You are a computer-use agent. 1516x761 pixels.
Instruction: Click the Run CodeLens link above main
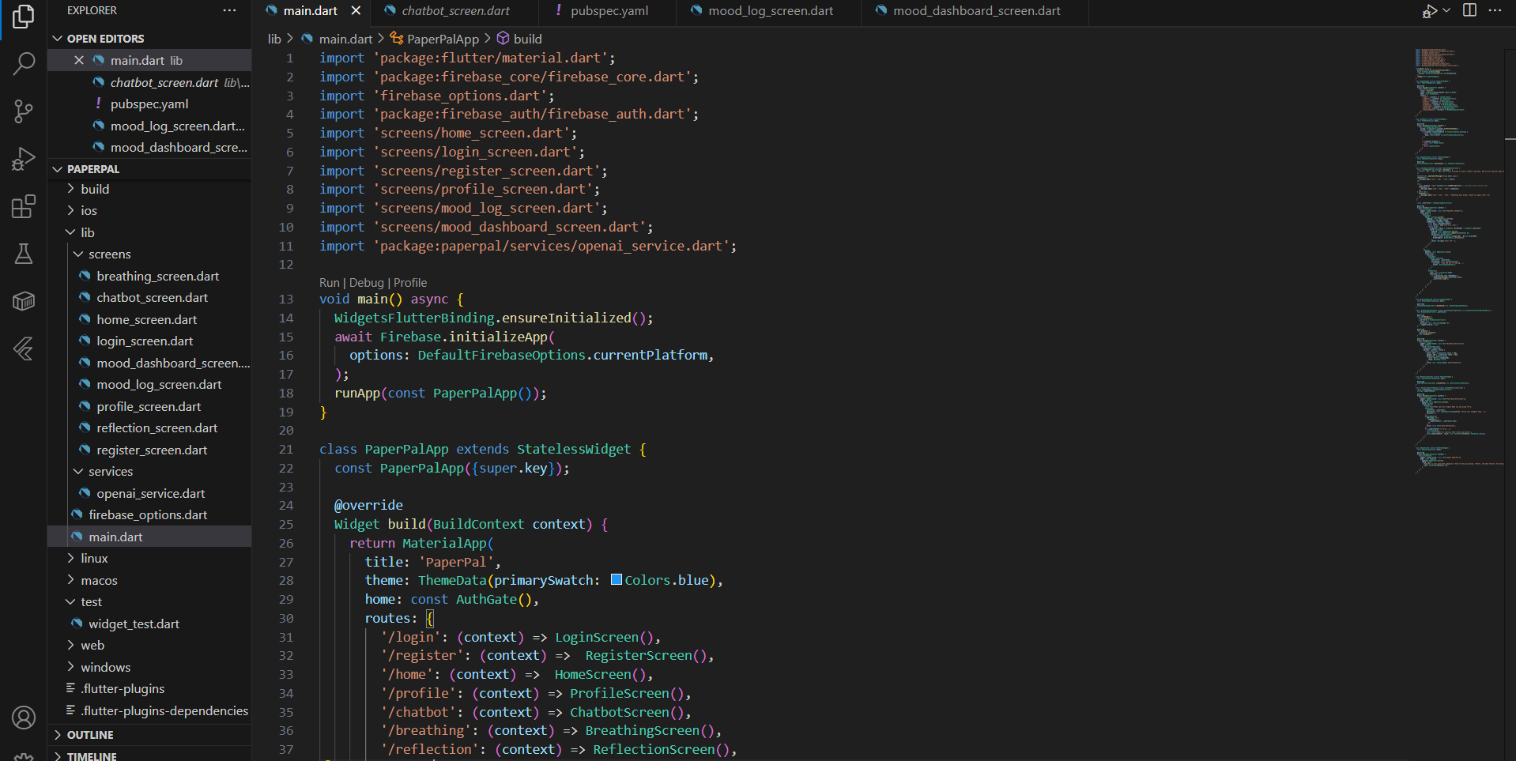(329, 283)
